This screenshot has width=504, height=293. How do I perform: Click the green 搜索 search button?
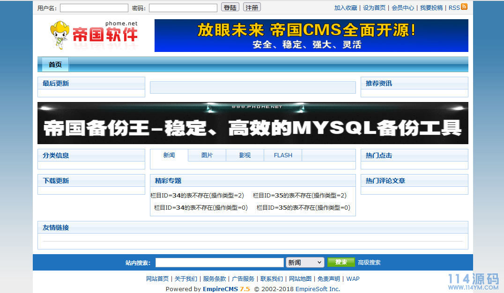pyautogui.click(x=341, y=262)
